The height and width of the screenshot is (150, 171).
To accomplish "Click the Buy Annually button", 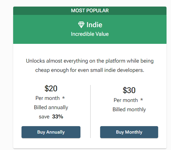I will point(51,132).
